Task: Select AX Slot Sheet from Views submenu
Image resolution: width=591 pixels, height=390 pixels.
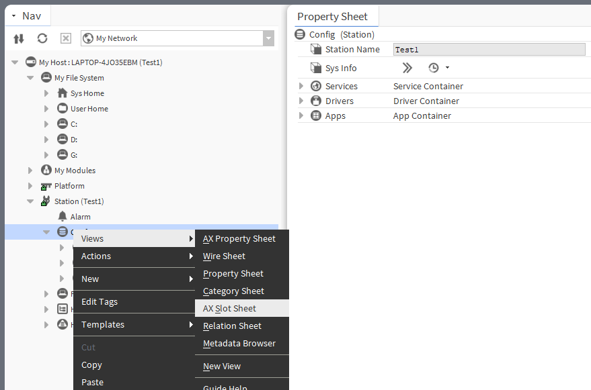Action: click(229, 308)
